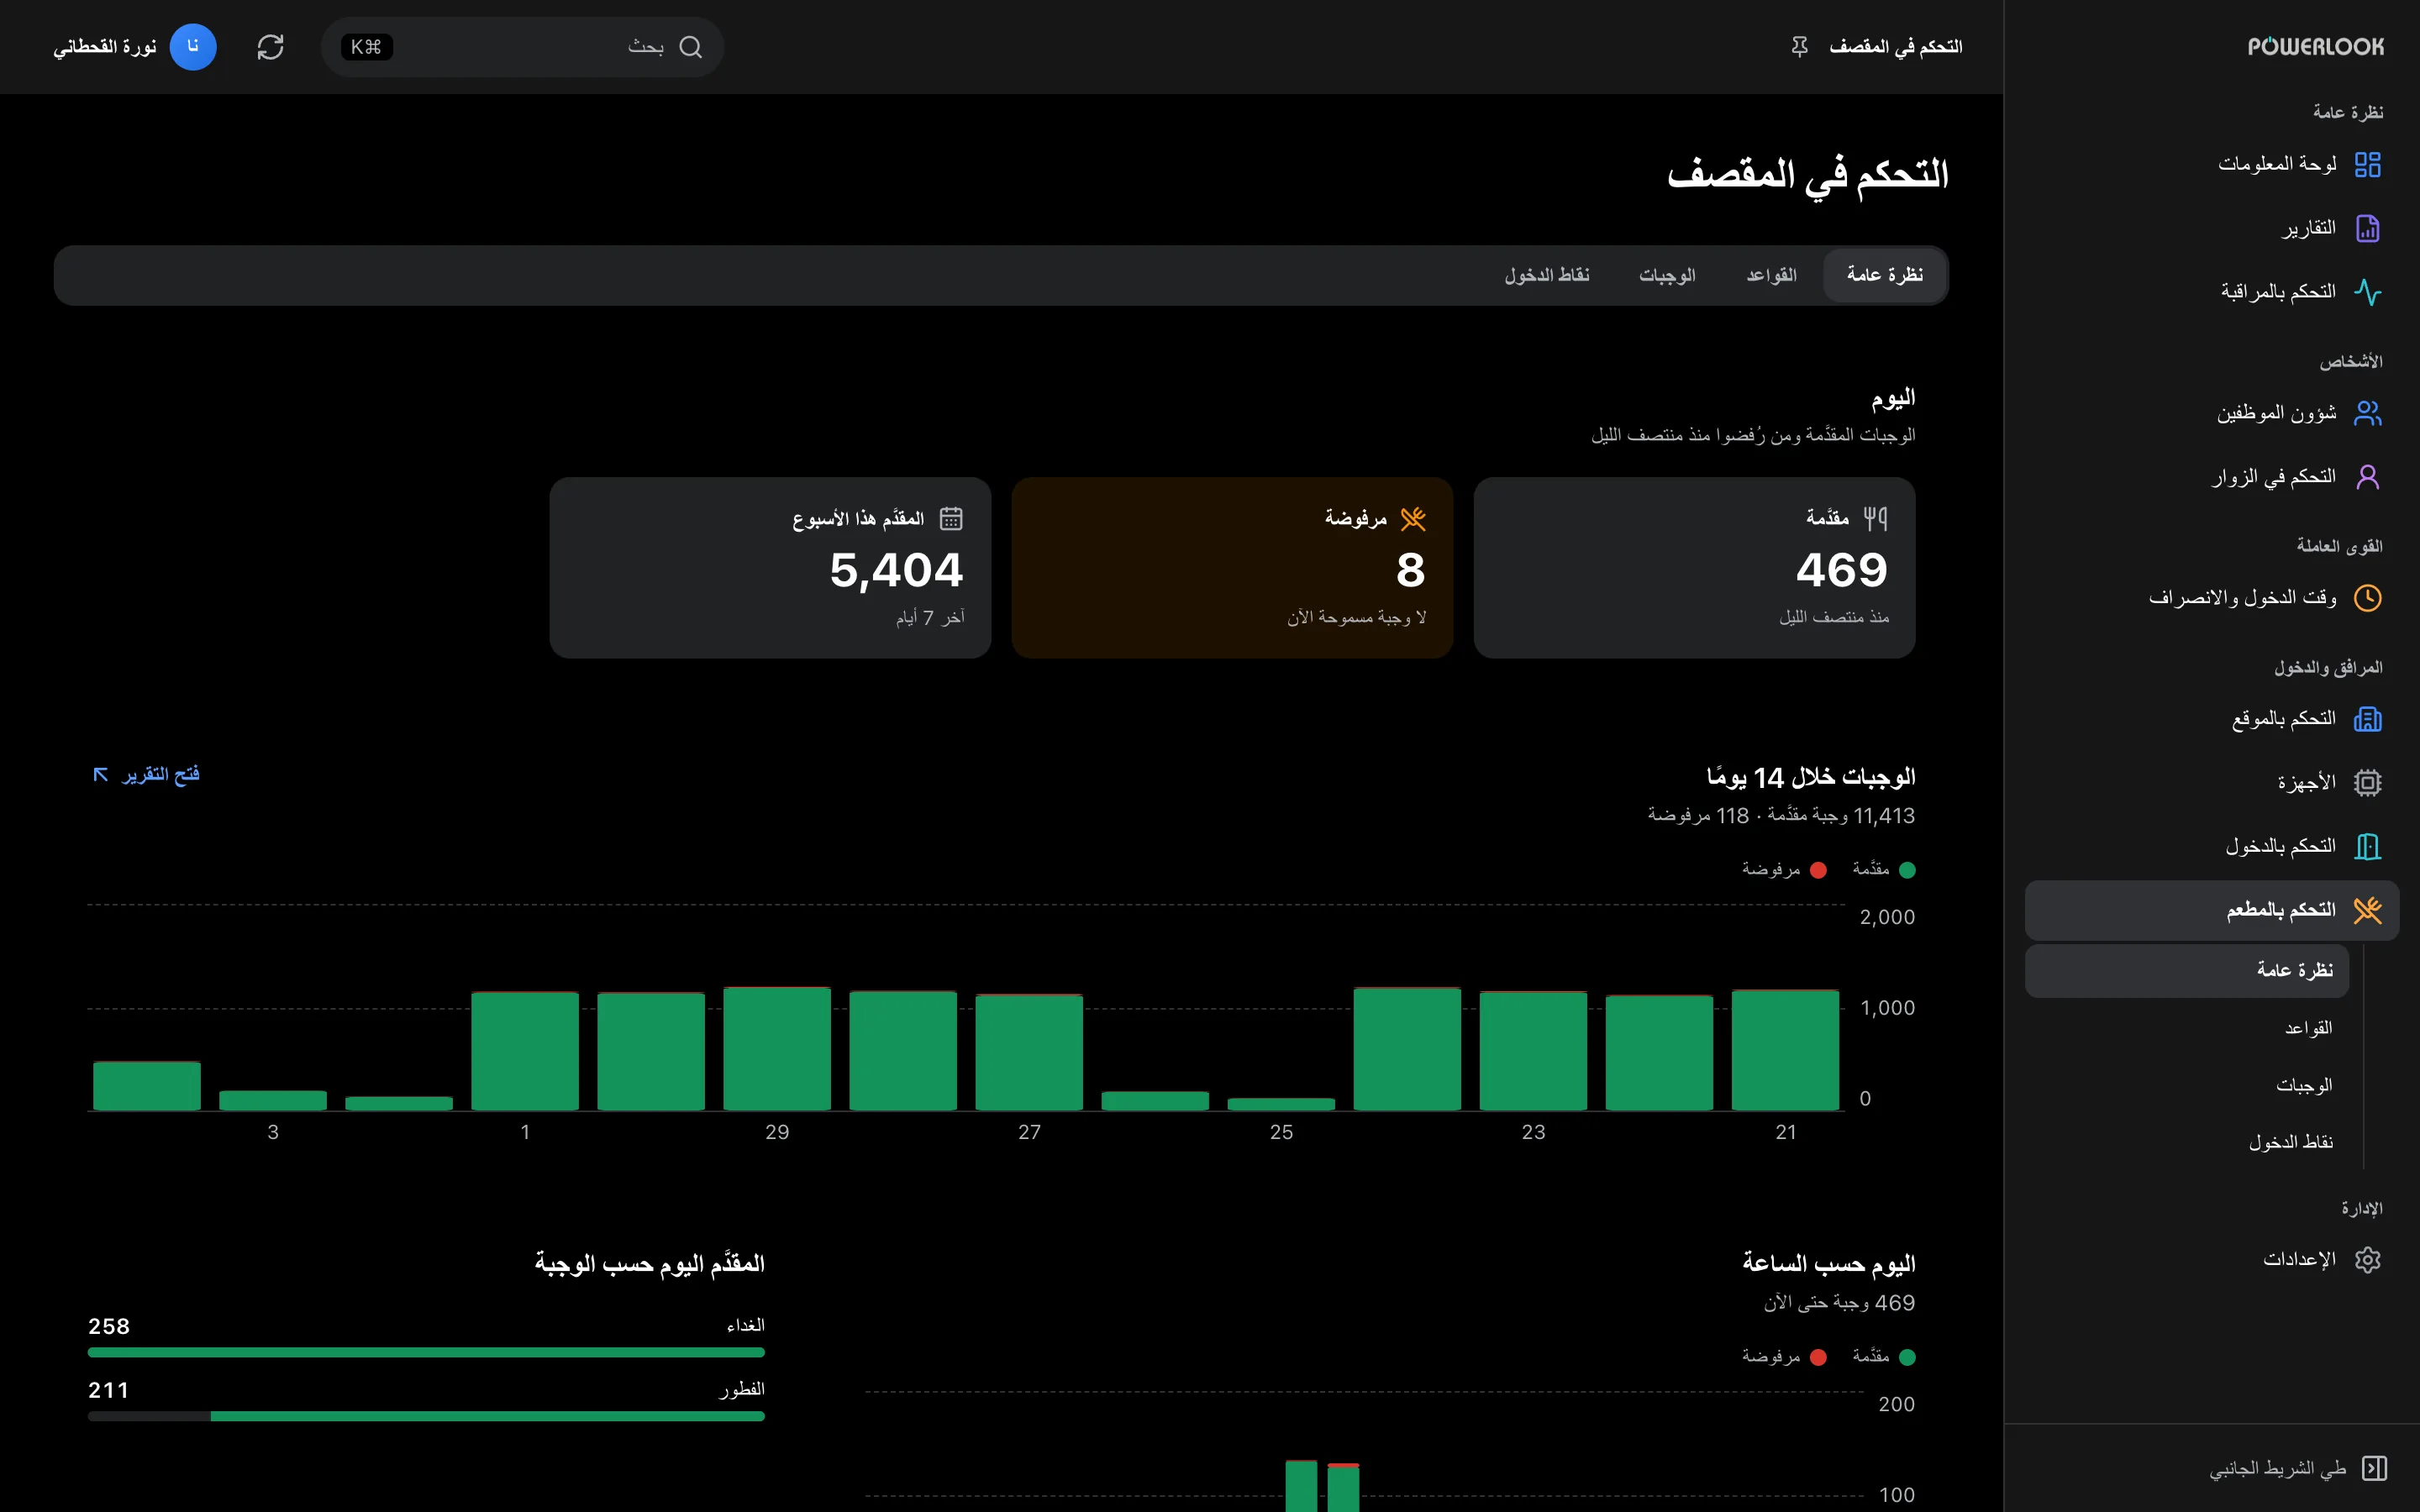
Task: Click the chart bar for day 21
Action: (1785, 1050)
